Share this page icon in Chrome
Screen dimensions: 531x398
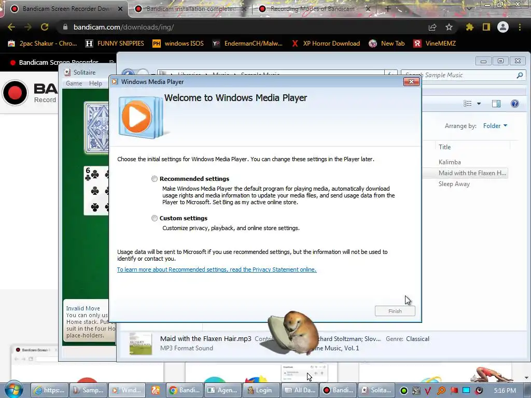[x=432, y=27]
